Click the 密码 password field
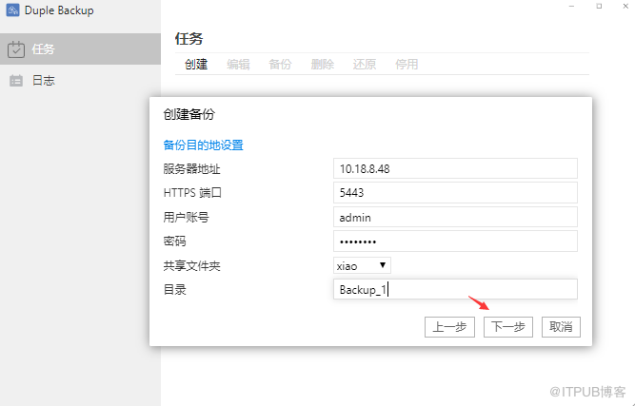 pos(455,242)
